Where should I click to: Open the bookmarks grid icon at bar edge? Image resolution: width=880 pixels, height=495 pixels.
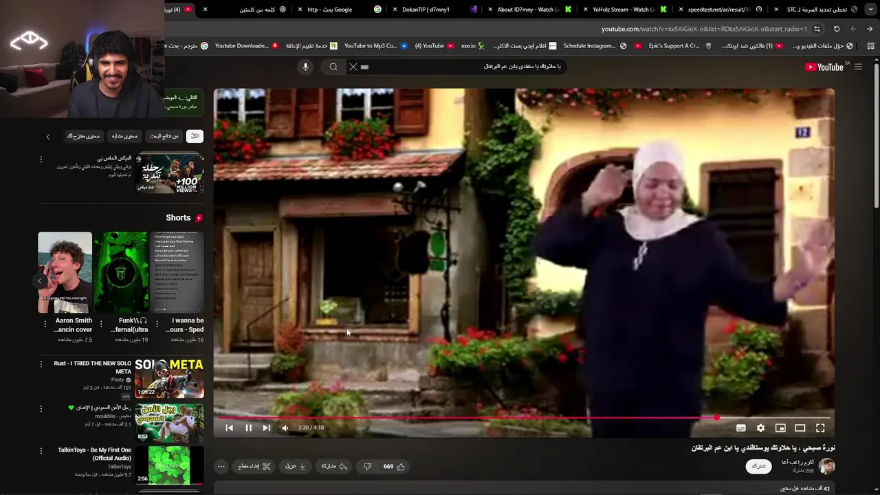tap(870, 46)
